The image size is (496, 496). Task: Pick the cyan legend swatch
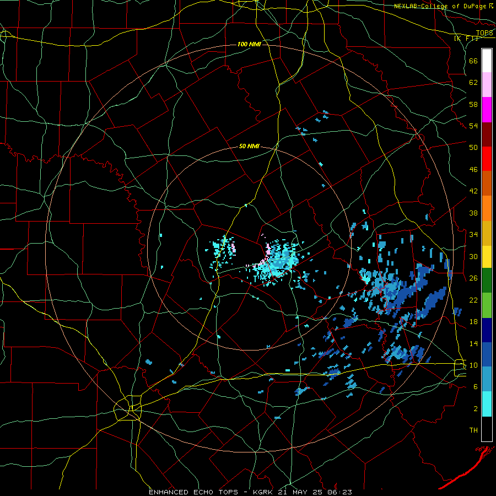coord(487,404)
